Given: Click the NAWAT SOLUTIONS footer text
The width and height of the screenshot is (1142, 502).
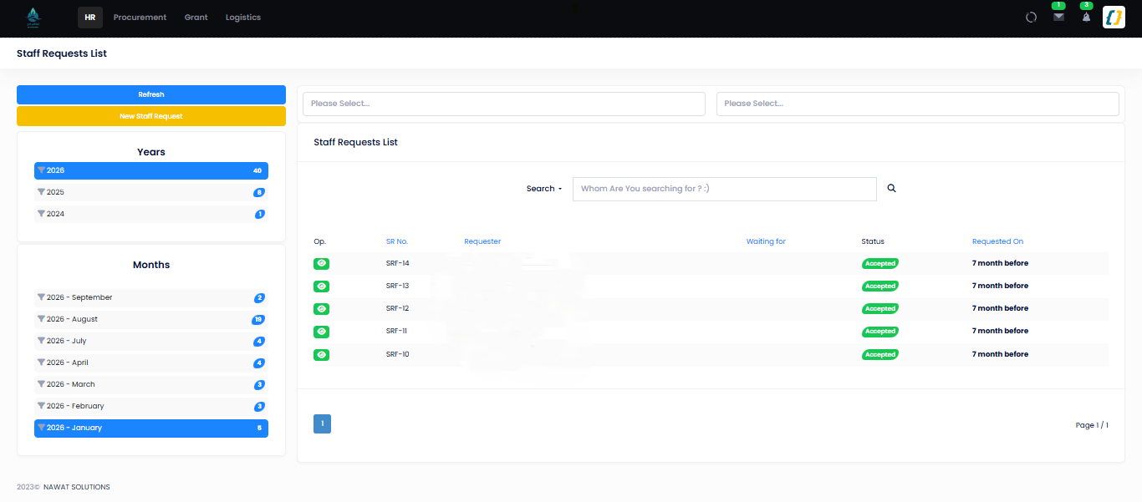Looking at the screenshot, I should (76, 487).
